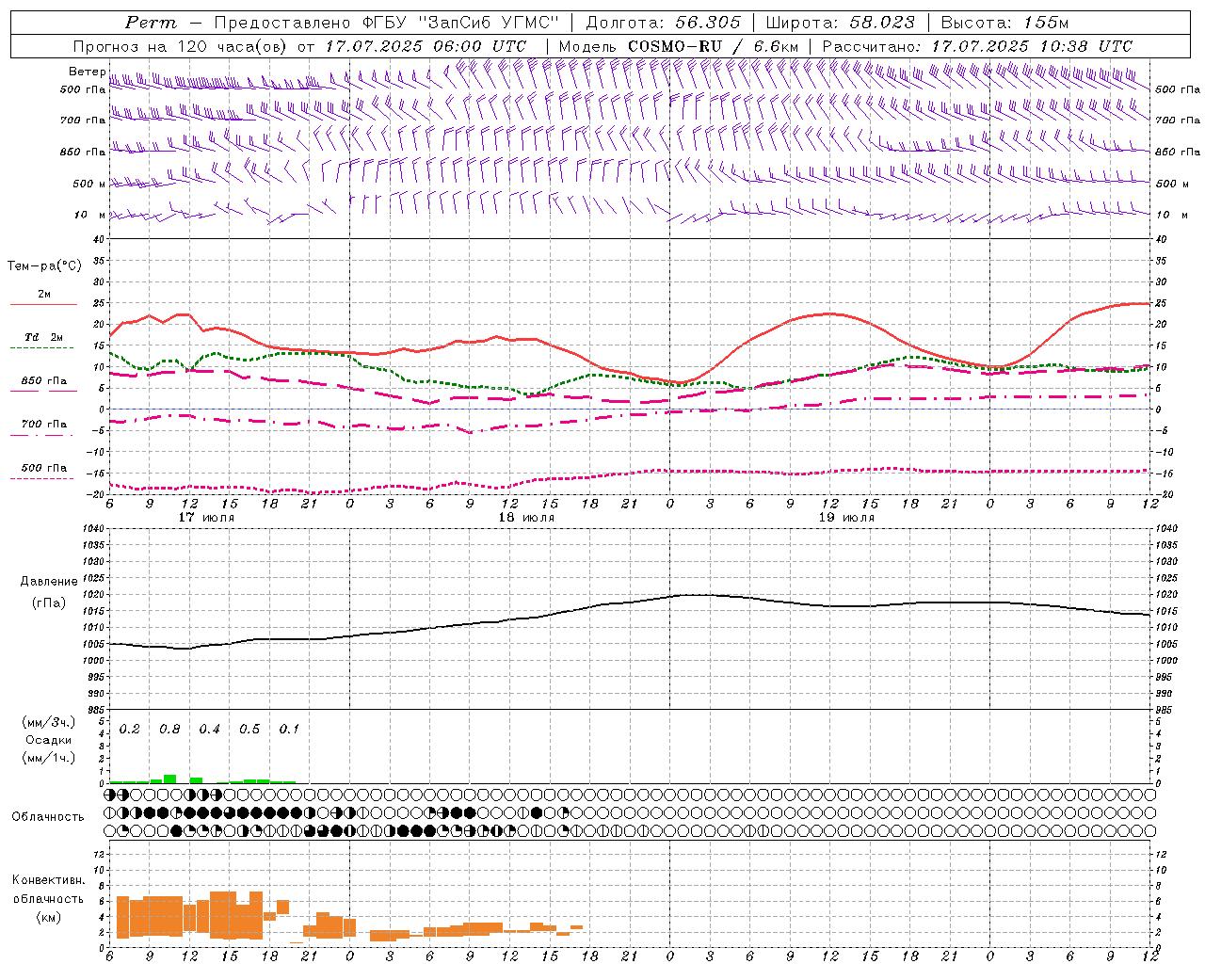1205x964 pixels.
Task: Click the model name "COSMO-RU / 6.6км"
Action: click(x=714, y=46)
